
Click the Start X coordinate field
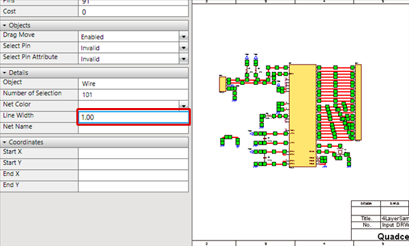133,153
